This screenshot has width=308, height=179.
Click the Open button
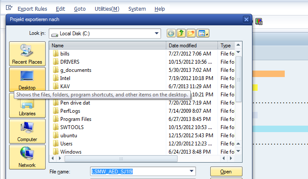[226, 172]
